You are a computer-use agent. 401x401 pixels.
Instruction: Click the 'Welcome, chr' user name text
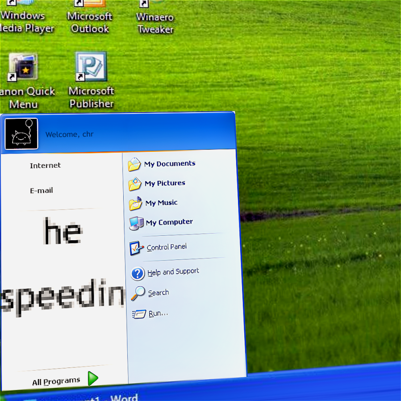[70, 134]
